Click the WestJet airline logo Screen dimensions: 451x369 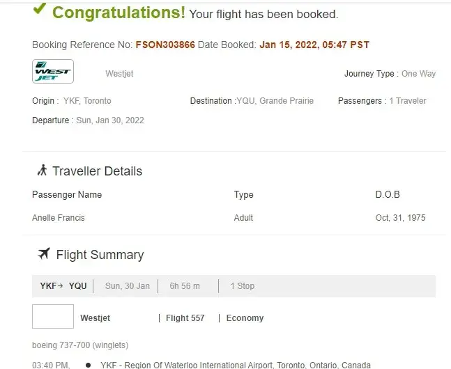tap(53, 72)
